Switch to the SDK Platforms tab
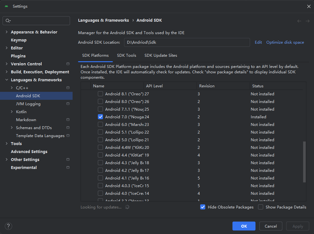314x234 pixels. (x=95, y=55)
